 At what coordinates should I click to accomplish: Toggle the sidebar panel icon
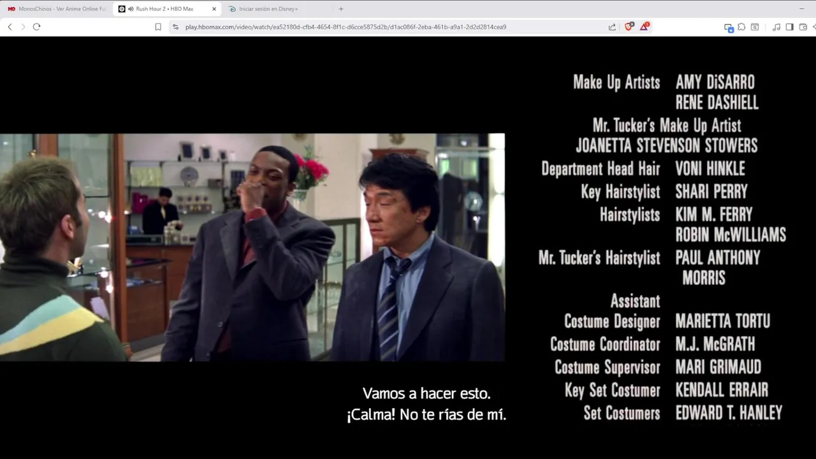(789, 27)
